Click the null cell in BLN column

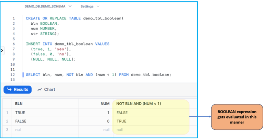tap(19, 130)
